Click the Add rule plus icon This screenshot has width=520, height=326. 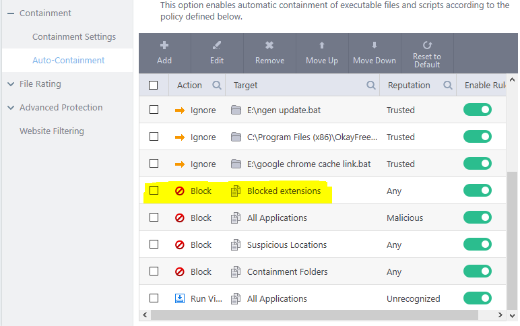click(164, 46)
